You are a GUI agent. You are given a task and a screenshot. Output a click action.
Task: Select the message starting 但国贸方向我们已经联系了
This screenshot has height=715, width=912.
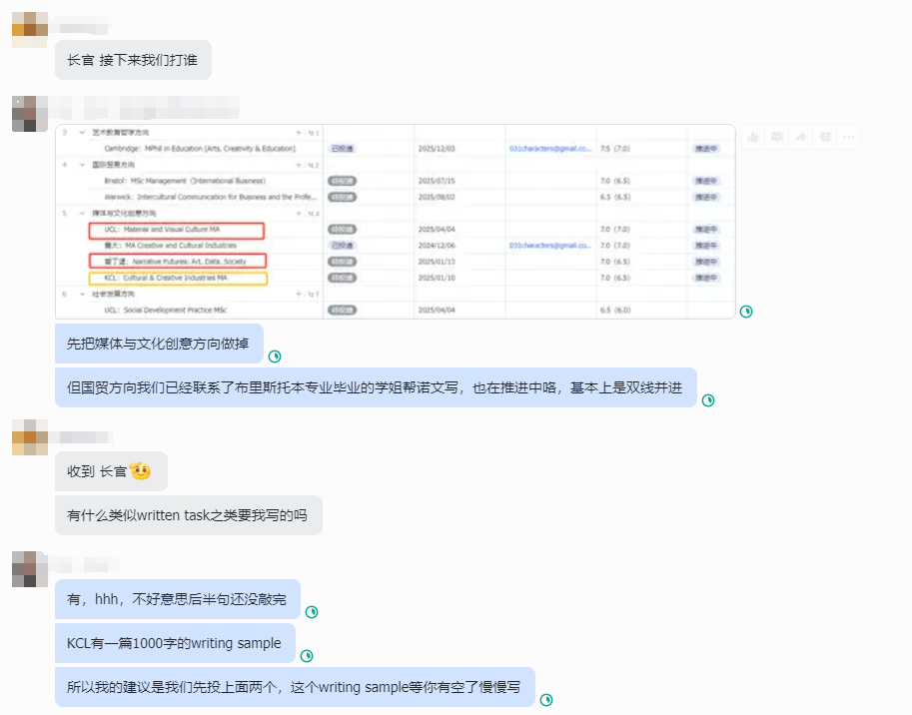point(376,387)
